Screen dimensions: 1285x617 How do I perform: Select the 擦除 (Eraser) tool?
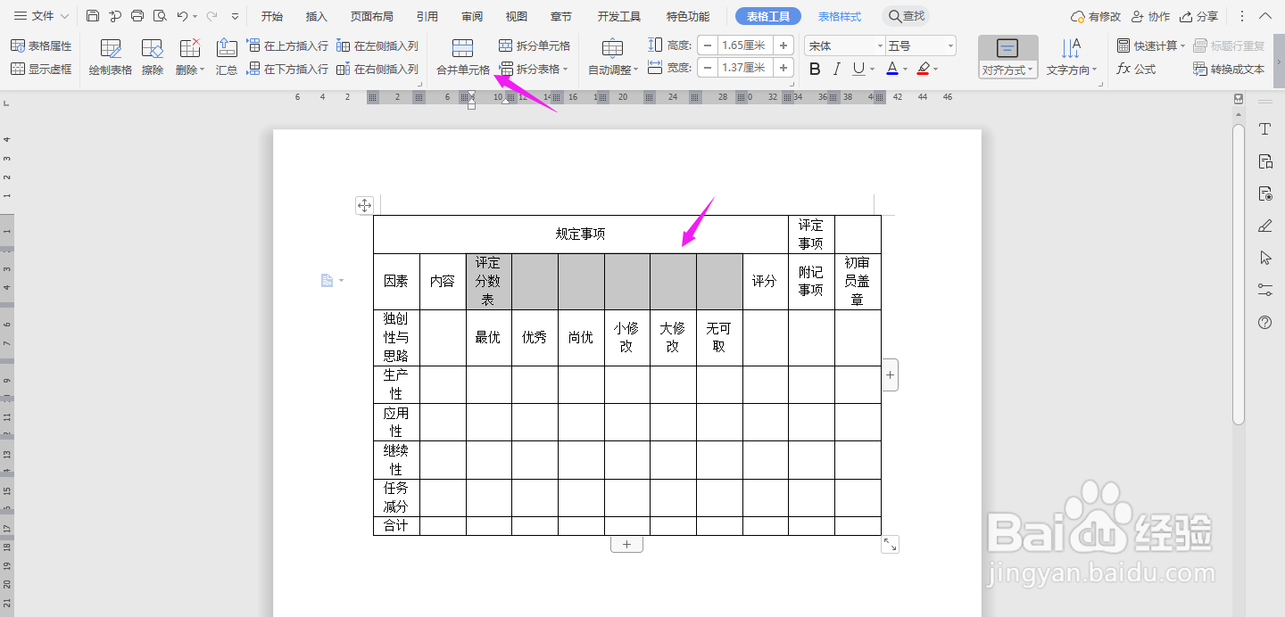(152, 56)
